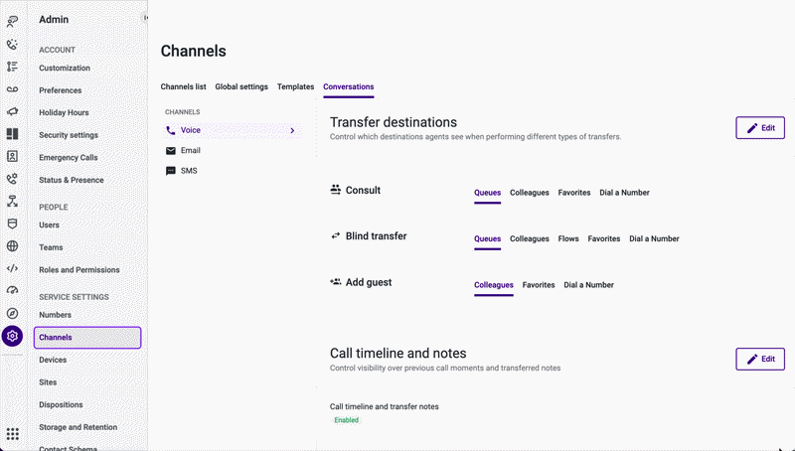795x451 pixels.
Task: Expand the Voice channel chevron arrow
Action: (x=292, y=130)
